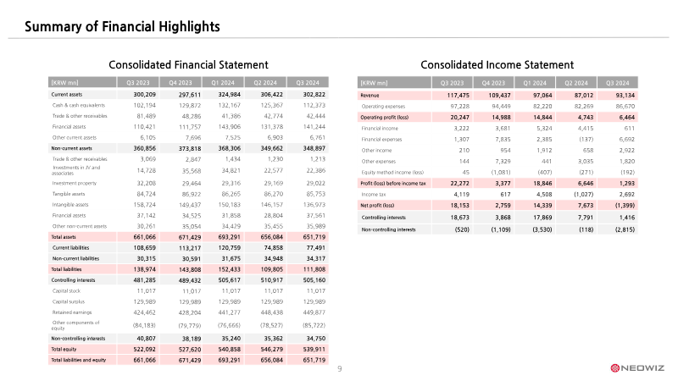
Task: Click Q3 2024 header in Income Statement table
Action: click(614, 83)
